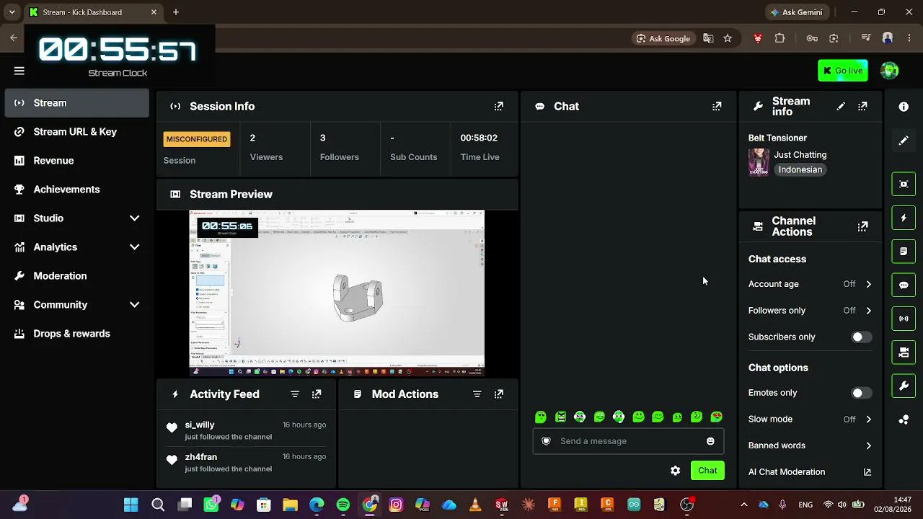
Task: Open Account age settings arrow
Action: (868, 284)
